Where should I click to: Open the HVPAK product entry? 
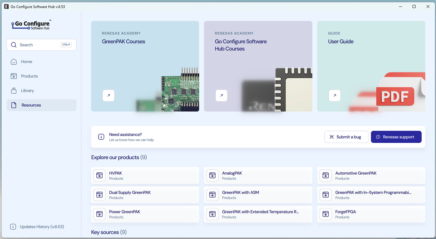coord(145,175)
